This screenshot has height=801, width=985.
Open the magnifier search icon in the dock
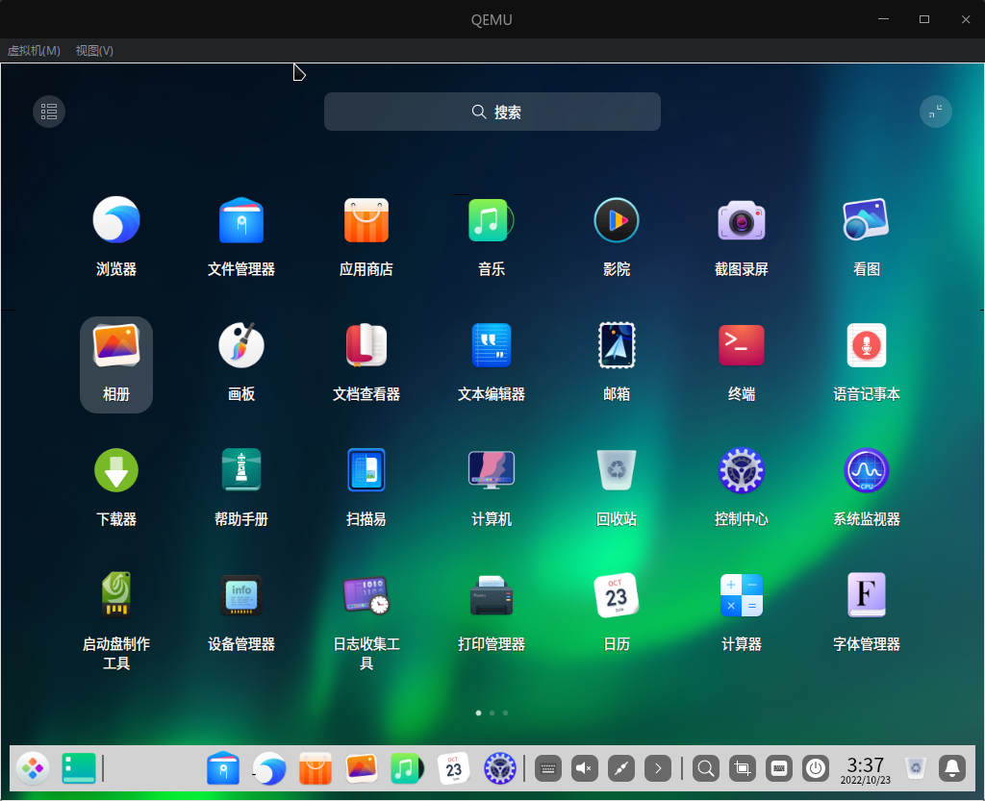[x=705, y=768]
